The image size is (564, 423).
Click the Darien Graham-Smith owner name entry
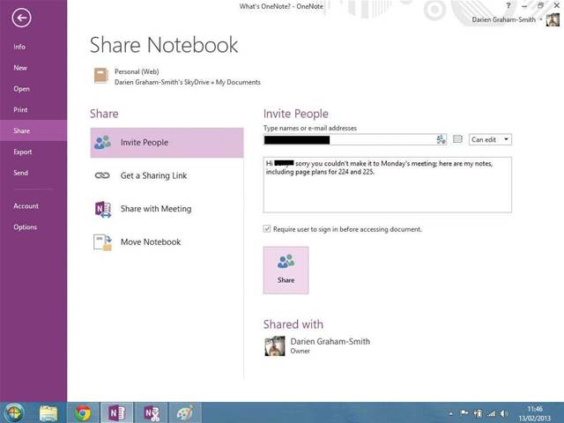330,341
